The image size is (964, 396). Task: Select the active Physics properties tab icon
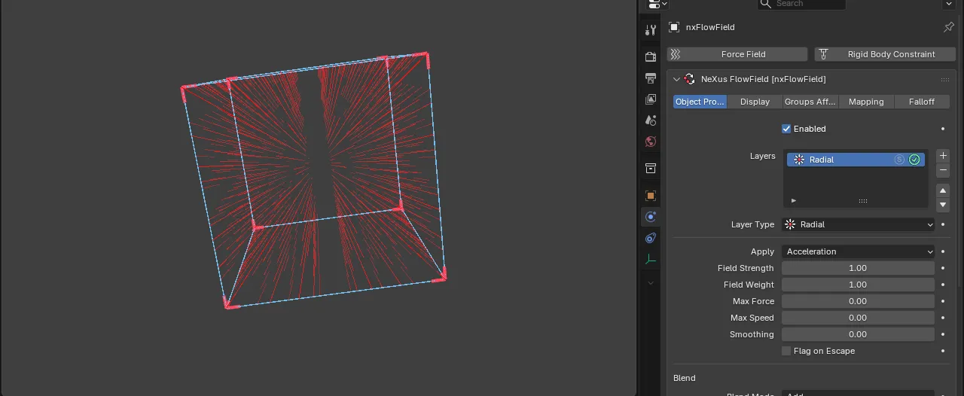pyautogui.click(x=651, y=217)
